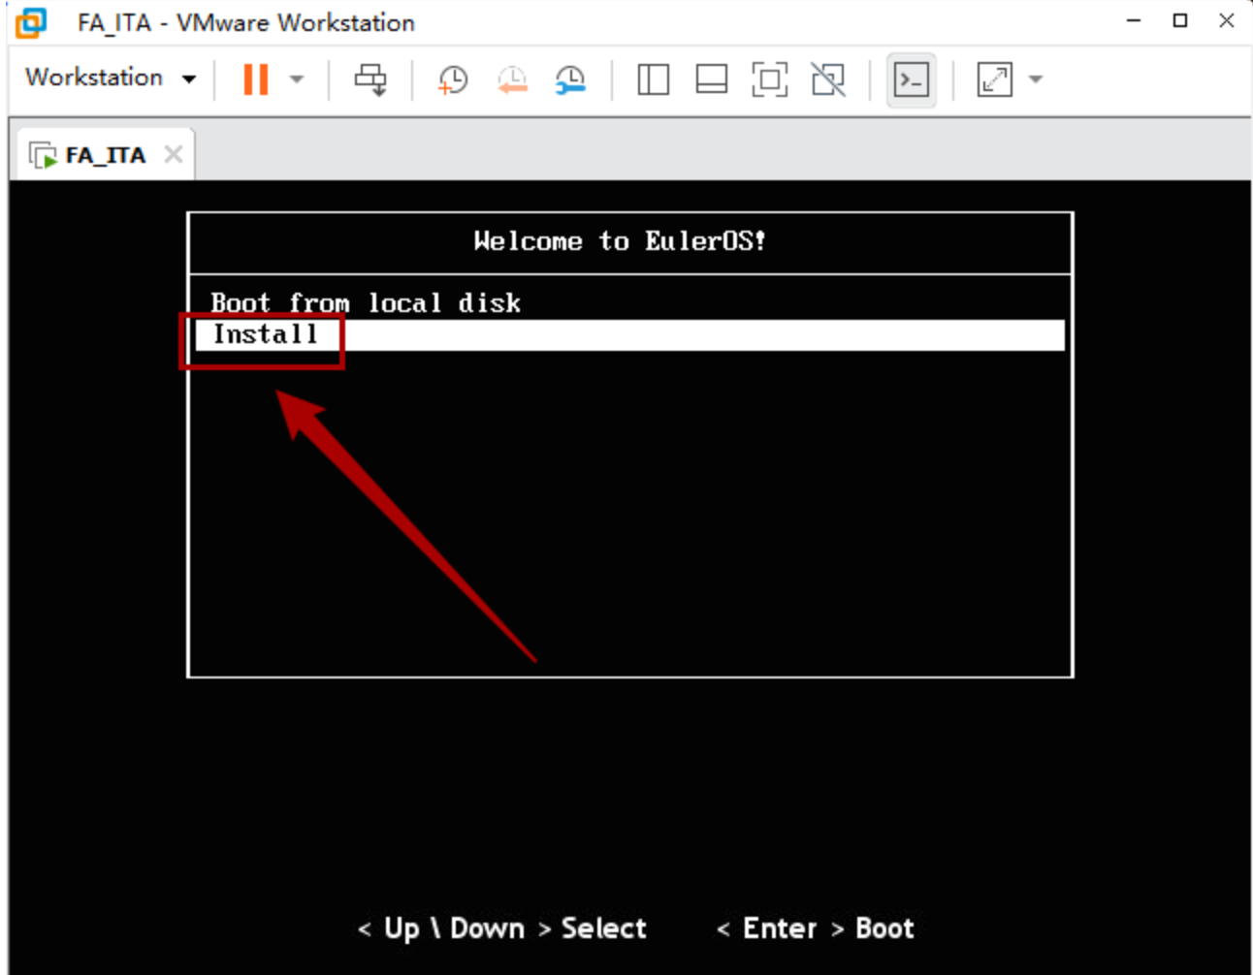Click the stretch guest display icon
Image resolution: width=1253 pixels, height=975 pixels.
pos(995,79)
